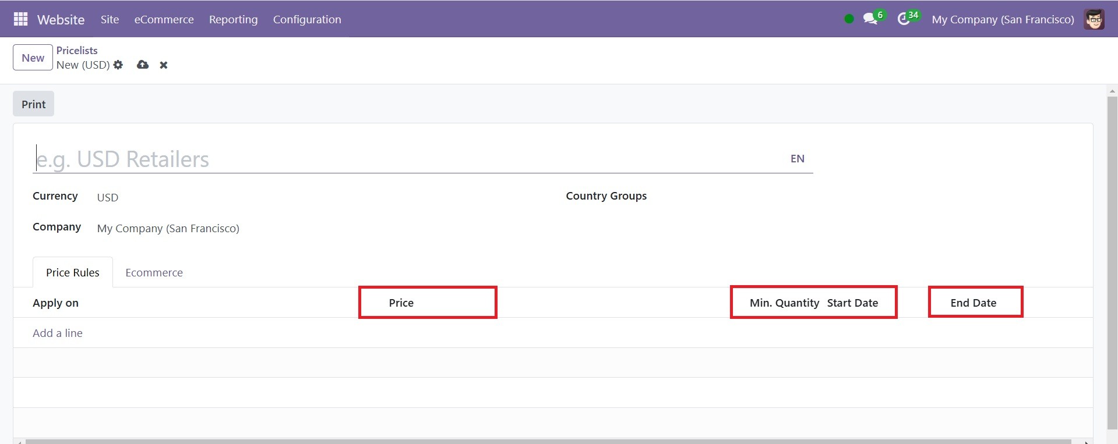Open the messages icon with badge 6
1118x444 pixels.
[x=873, y=18]
